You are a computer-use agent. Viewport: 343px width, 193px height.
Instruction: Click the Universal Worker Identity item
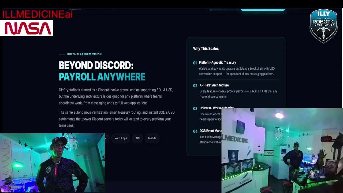217,108
